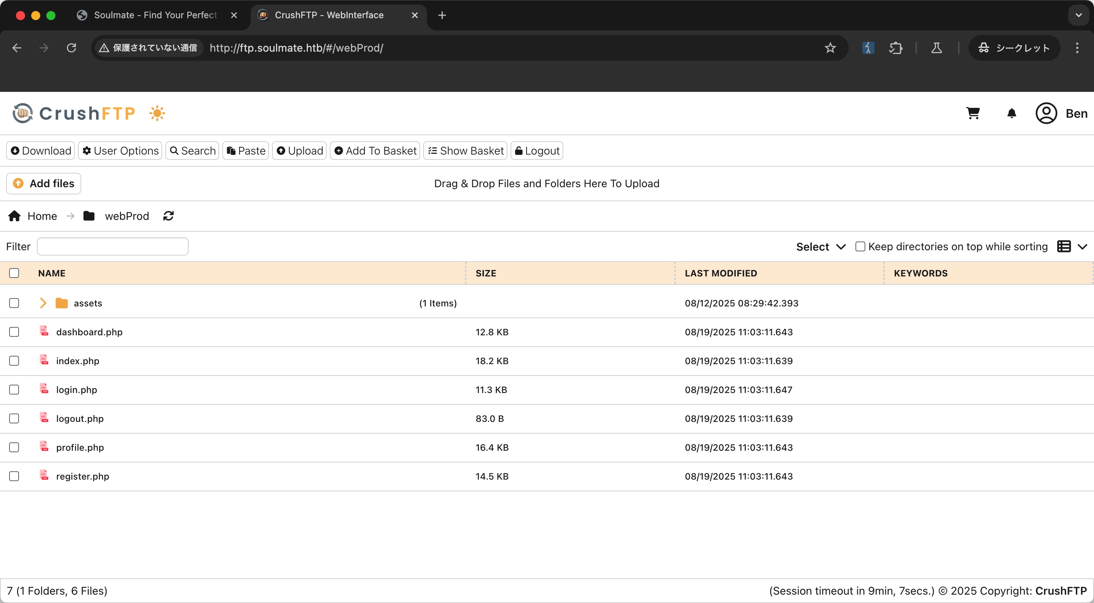This screenshot has height=603, width=1094.
Task: Sort by the LAST MODIFIED column header
Action: point(721,273)
